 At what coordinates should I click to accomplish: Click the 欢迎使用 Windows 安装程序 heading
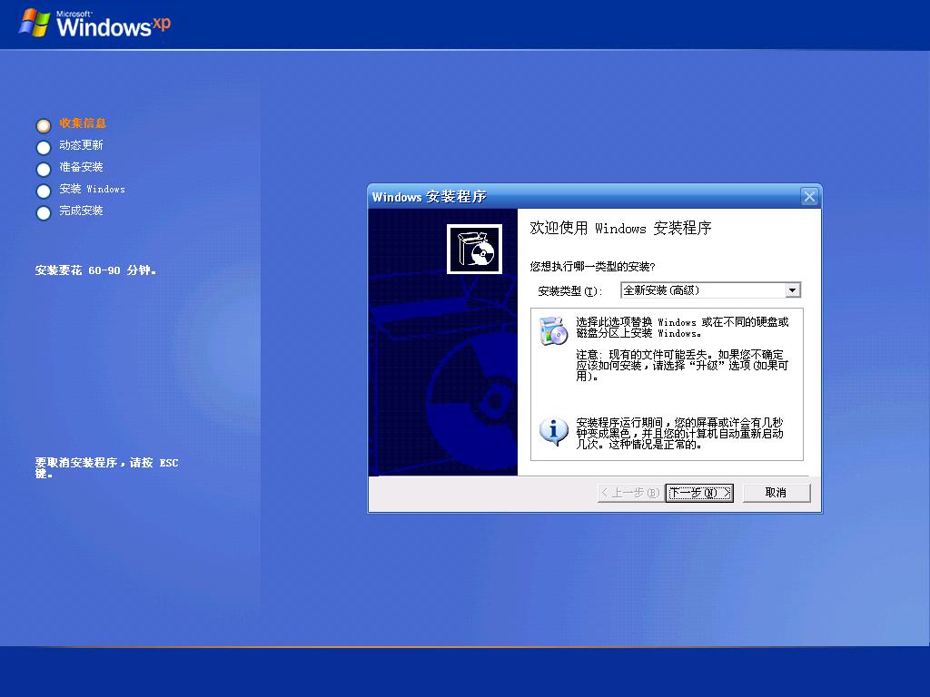coord(620,228)
